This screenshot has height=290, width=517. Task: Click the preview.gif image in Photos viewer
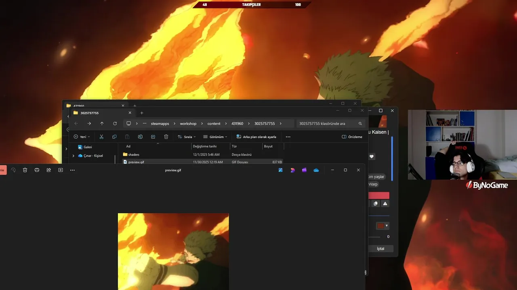coord(173,251)
